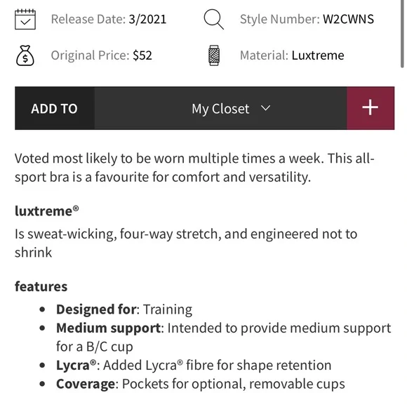
Task: Click the page scrollbar on right edge
Action: click(402, 34)
